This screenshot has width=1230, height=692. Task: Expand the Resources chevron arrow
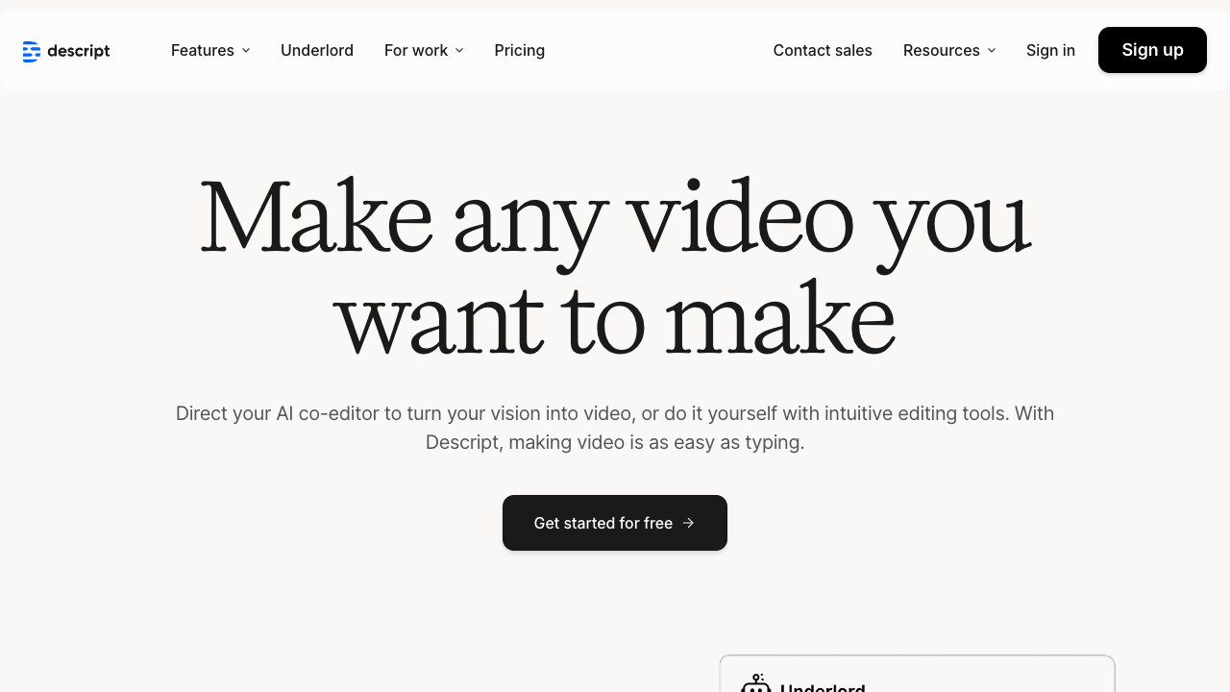[x=992, y=50]
